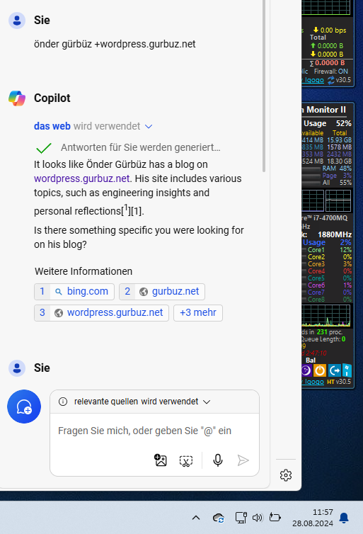Show the '+3 mehr' sources
The width and height of the screenshot is (363, 534).
click(x=198, y=312)
